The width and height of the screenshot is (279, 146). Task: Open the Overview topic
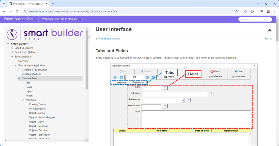pyautogui.click(x=23, y=61)
